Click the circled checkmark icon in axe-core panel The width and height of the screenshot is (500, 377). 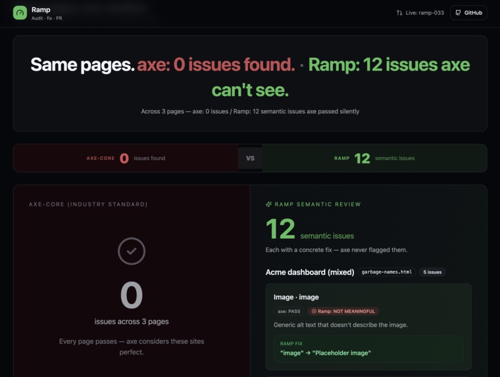pyautogui.click(x=132, y=251)
